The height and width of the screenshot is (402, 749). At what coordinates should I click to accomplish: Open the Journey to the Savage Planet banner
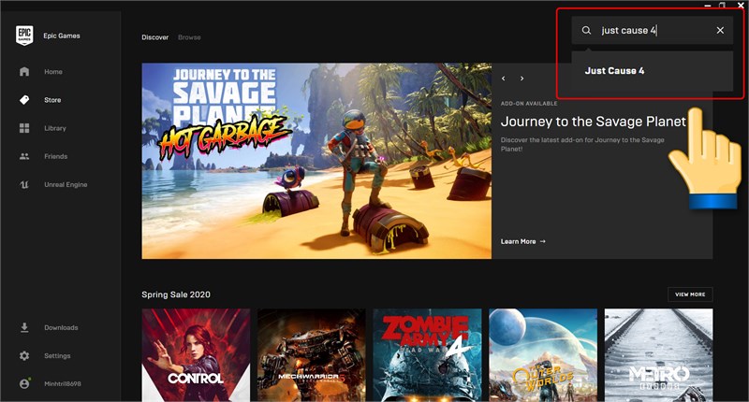316,161
